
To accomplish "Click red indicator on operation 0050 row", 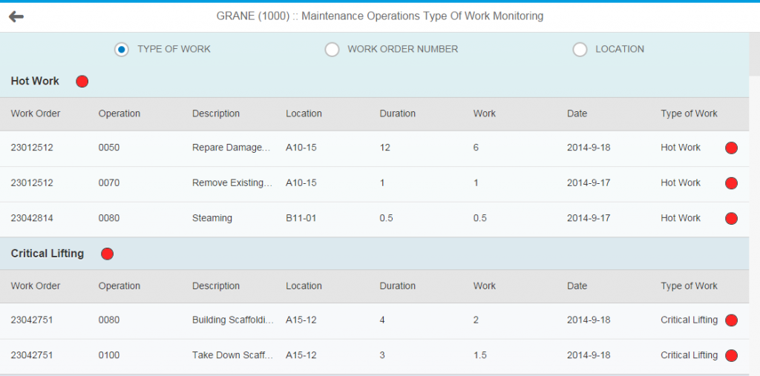I will tap(731, 148).
